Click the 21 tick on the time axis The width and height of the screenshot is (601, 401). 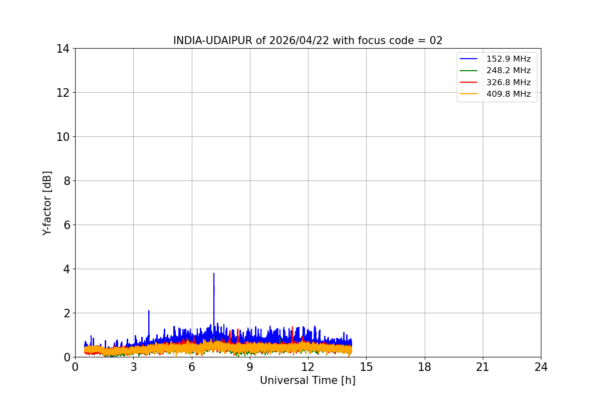coord(482,367)
